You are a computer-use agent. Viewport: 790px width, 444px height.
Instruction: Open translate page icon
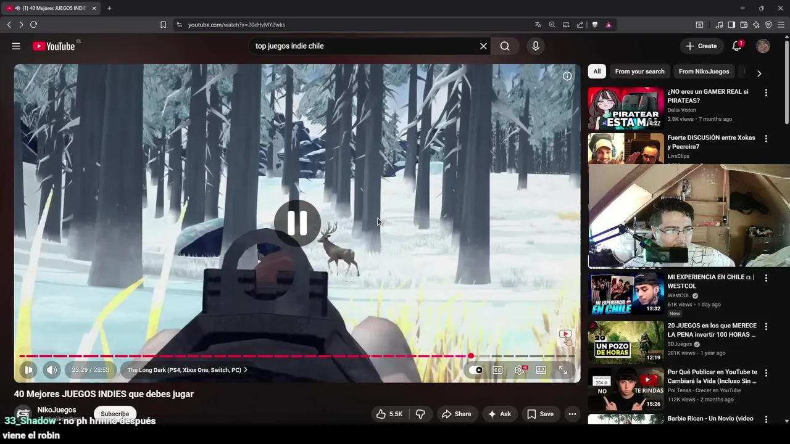click(538, 25)
